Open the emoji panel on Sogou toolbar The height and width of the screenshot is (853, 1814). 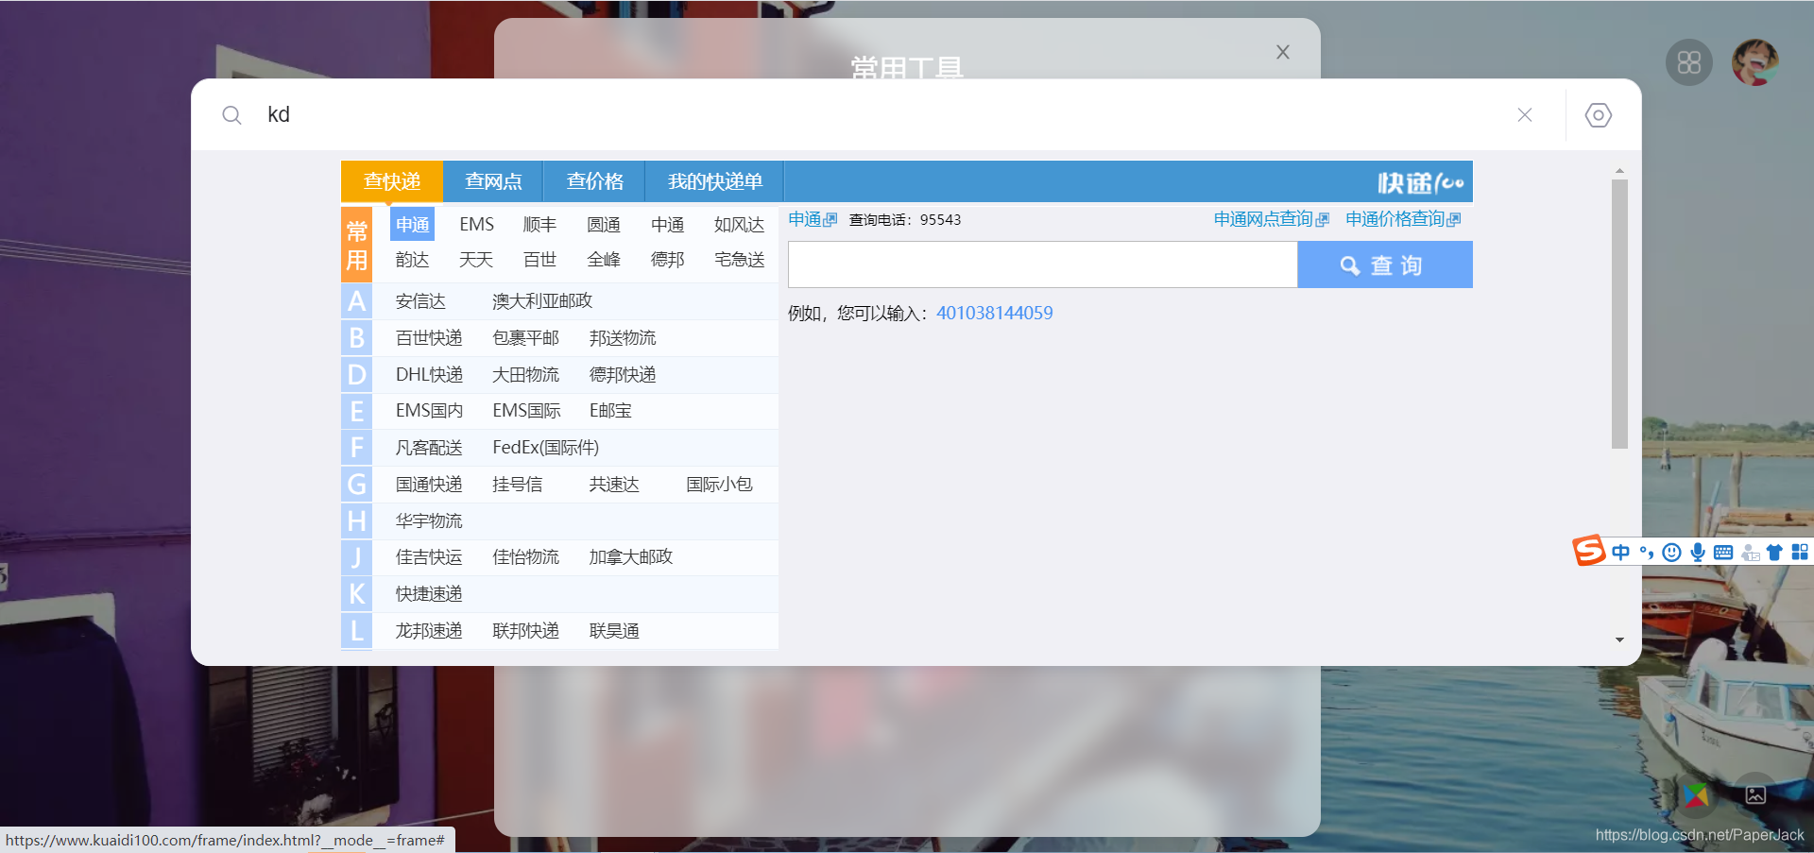tap(1671, 552)
